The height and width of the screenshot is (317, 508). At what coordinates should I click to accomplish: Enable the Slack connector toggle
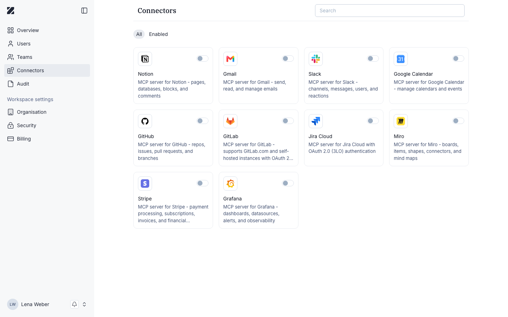373,58
